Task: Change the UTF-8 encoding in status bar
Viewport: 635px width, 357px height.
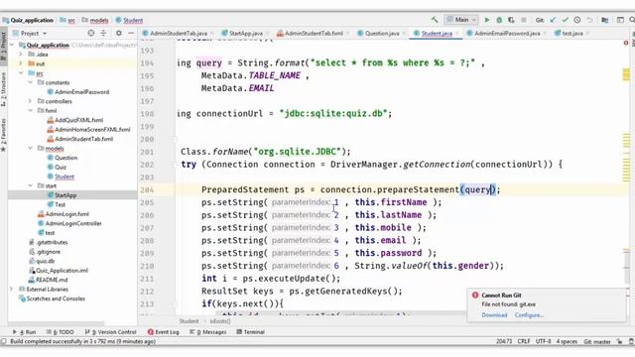Action: [x=543, y=341]
